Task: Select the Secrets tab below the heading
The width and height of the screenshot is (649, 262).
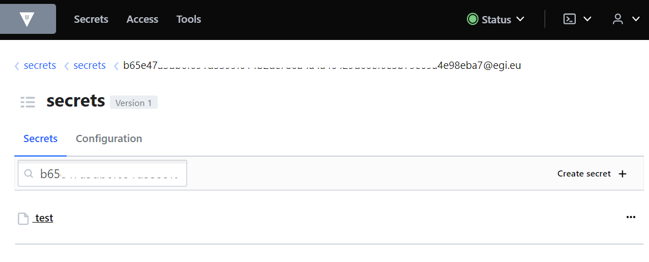Action: point(41,139)
